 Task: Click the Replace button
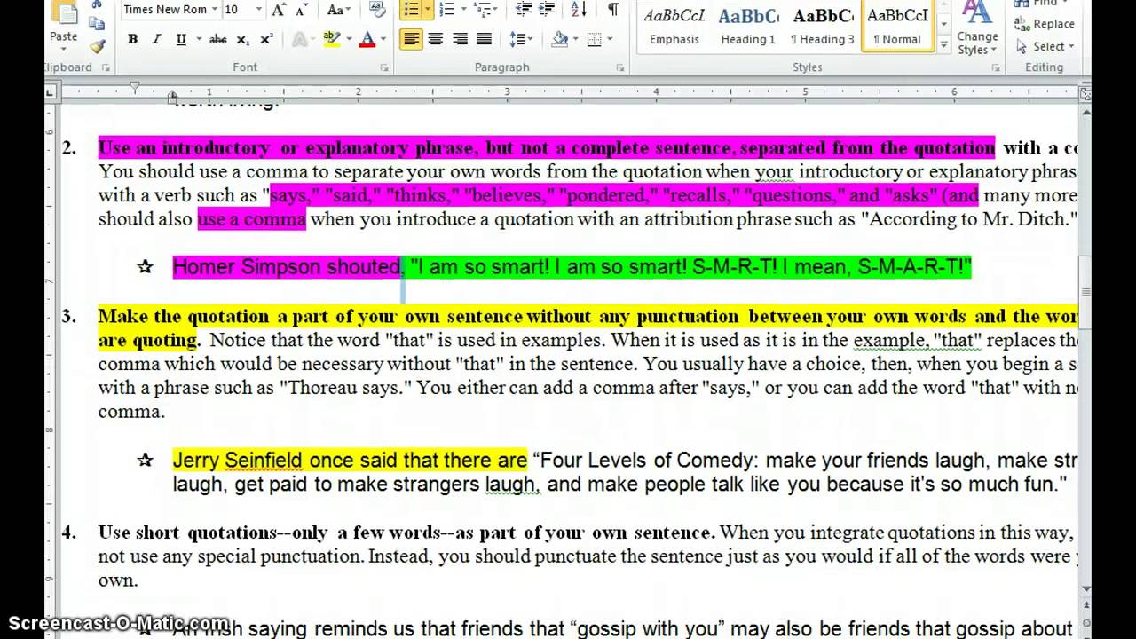pyautogui.click(x=1046, y=24)
